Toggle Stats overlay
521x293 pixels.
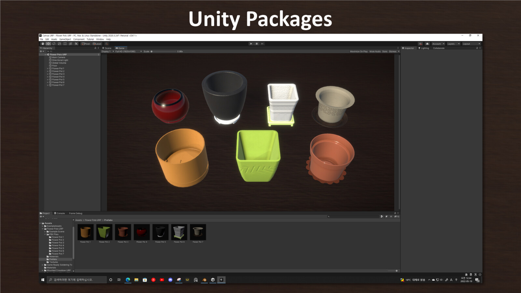[385, 51]
